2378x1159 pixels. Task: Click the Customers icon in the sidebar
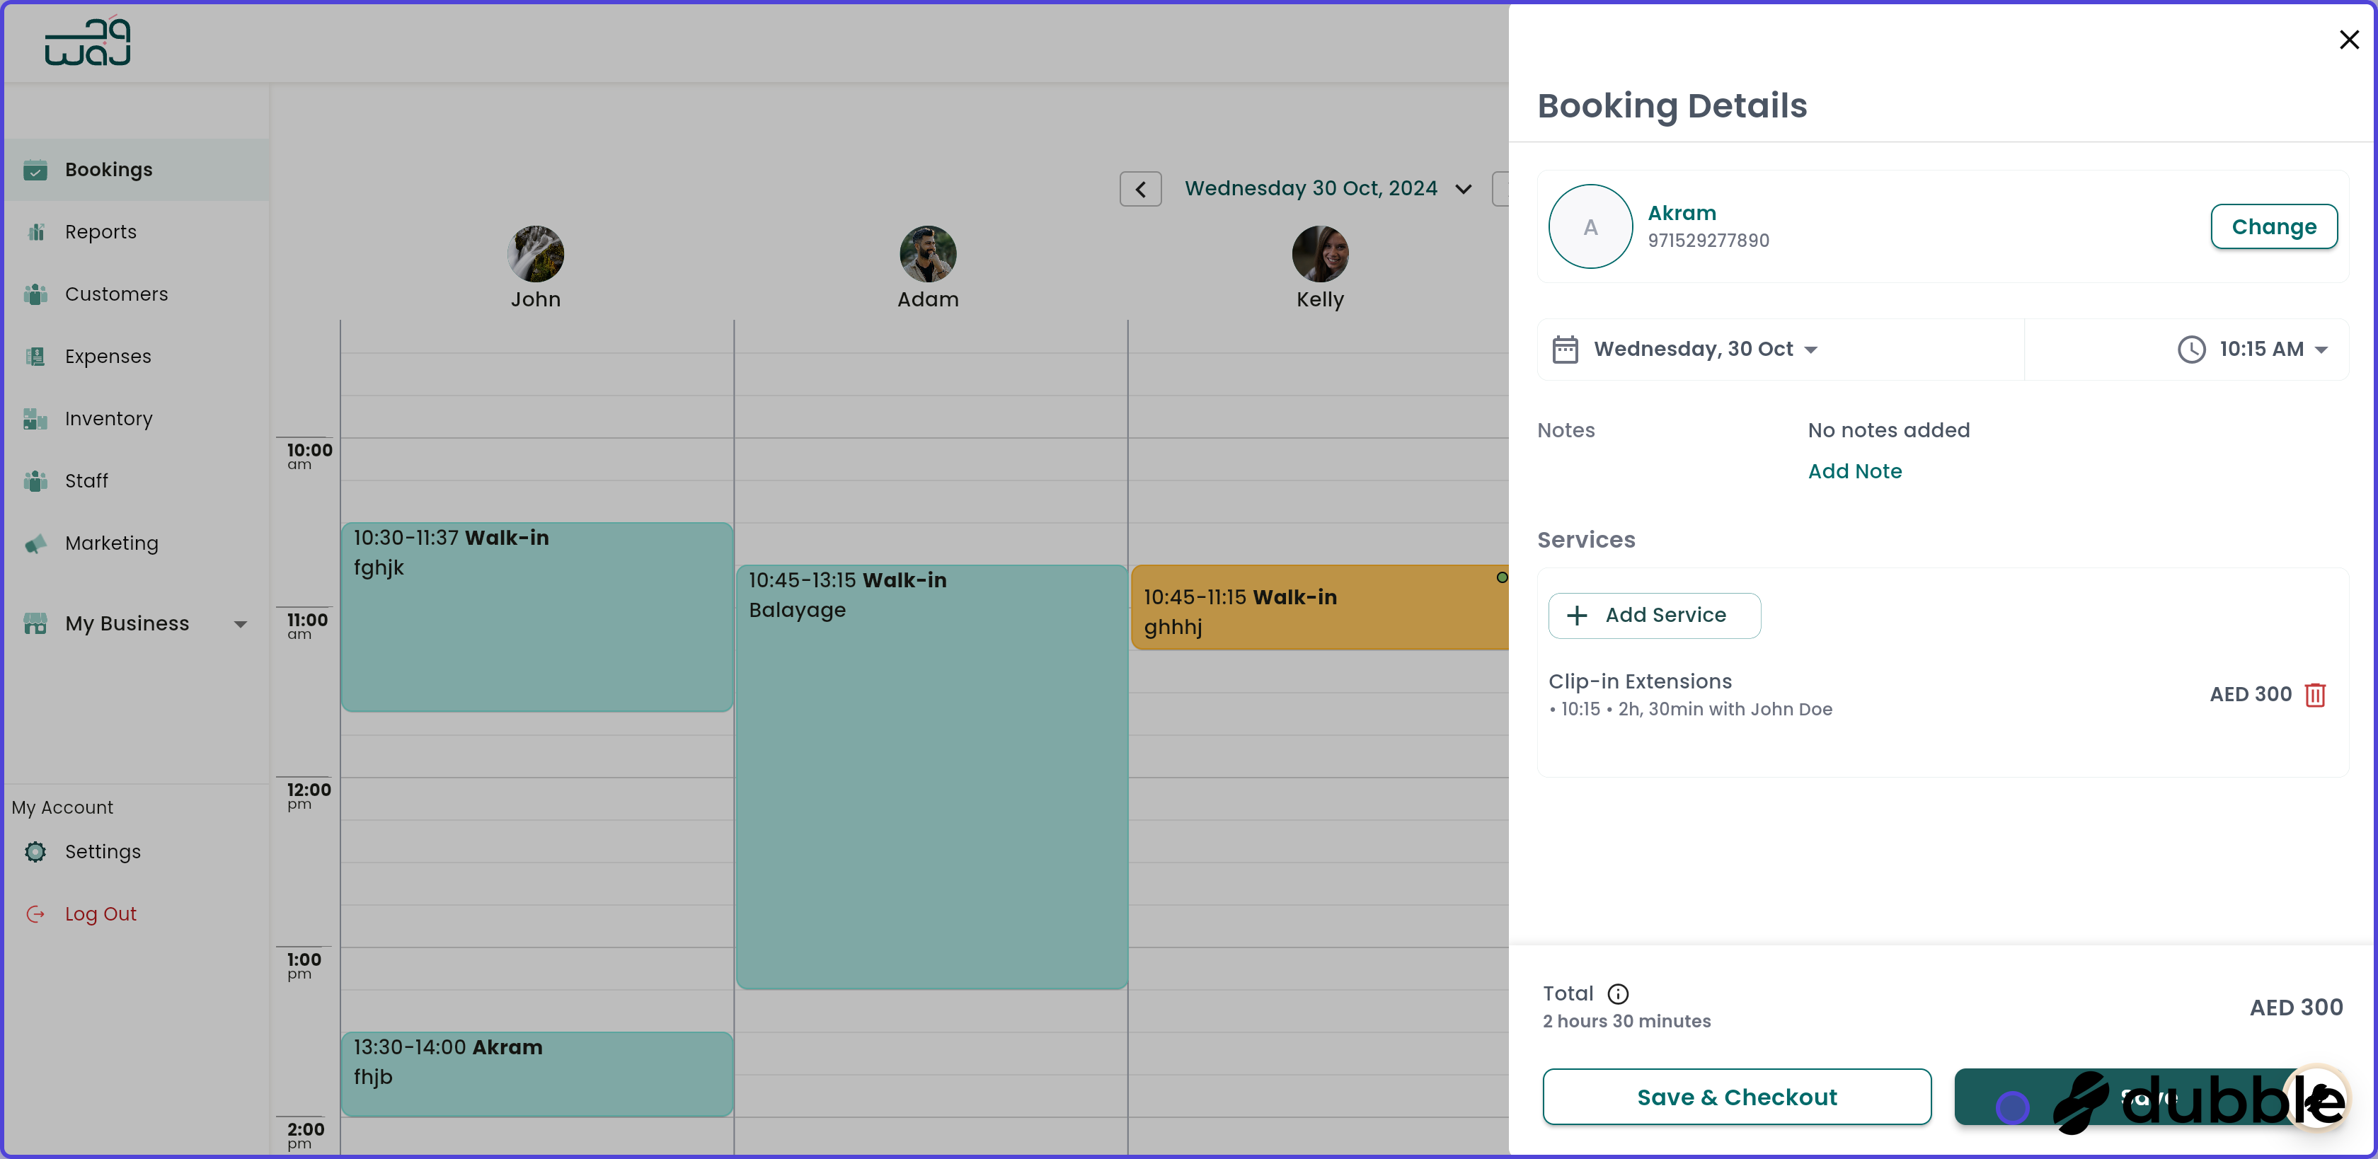tap(35, 294)
